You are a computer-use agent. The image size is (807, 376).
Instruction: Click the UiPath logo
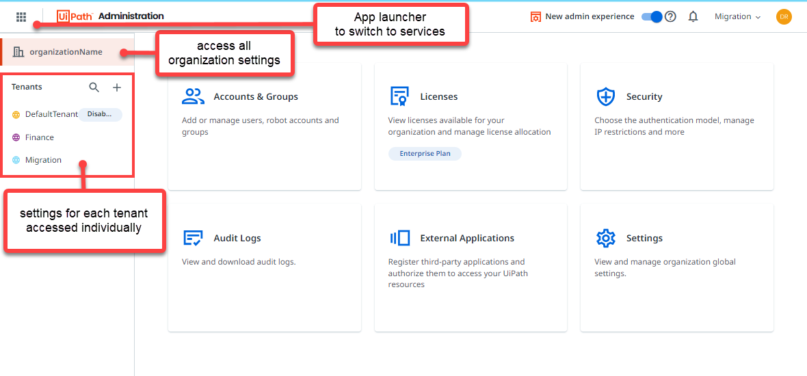75,16
